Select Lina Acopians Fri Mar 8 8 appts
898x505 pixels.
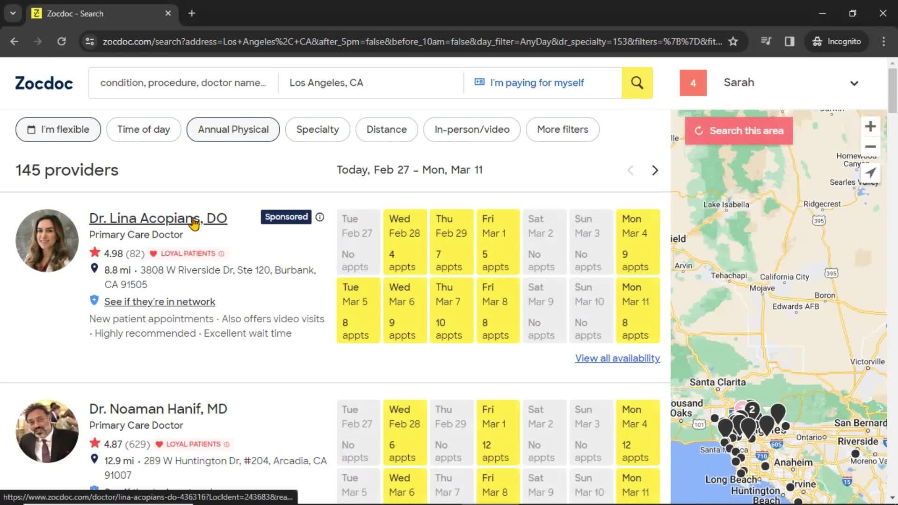point(498,310)
